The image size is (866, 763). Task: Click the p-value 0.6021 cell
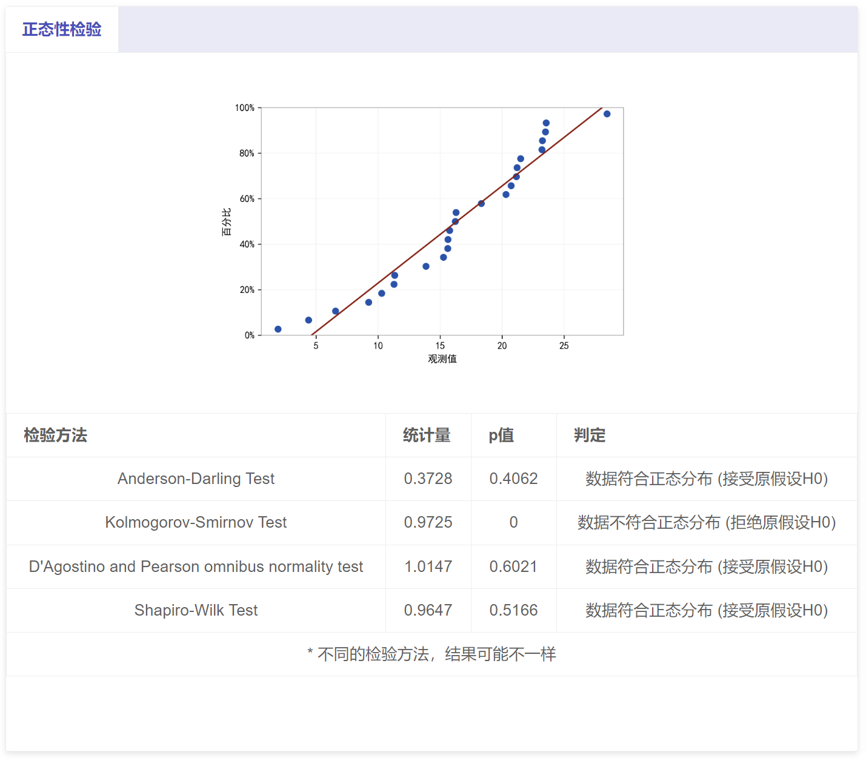point(513,566)
